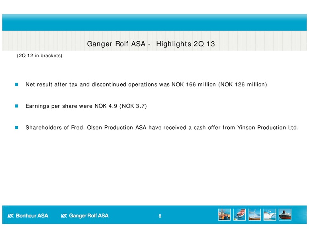Click the Ganger Rolf ASA footer logo

click(85, 216)
